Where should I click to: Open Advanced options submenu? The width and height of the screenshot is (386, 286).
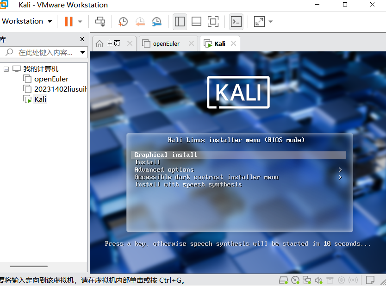[x=238, y=170]
